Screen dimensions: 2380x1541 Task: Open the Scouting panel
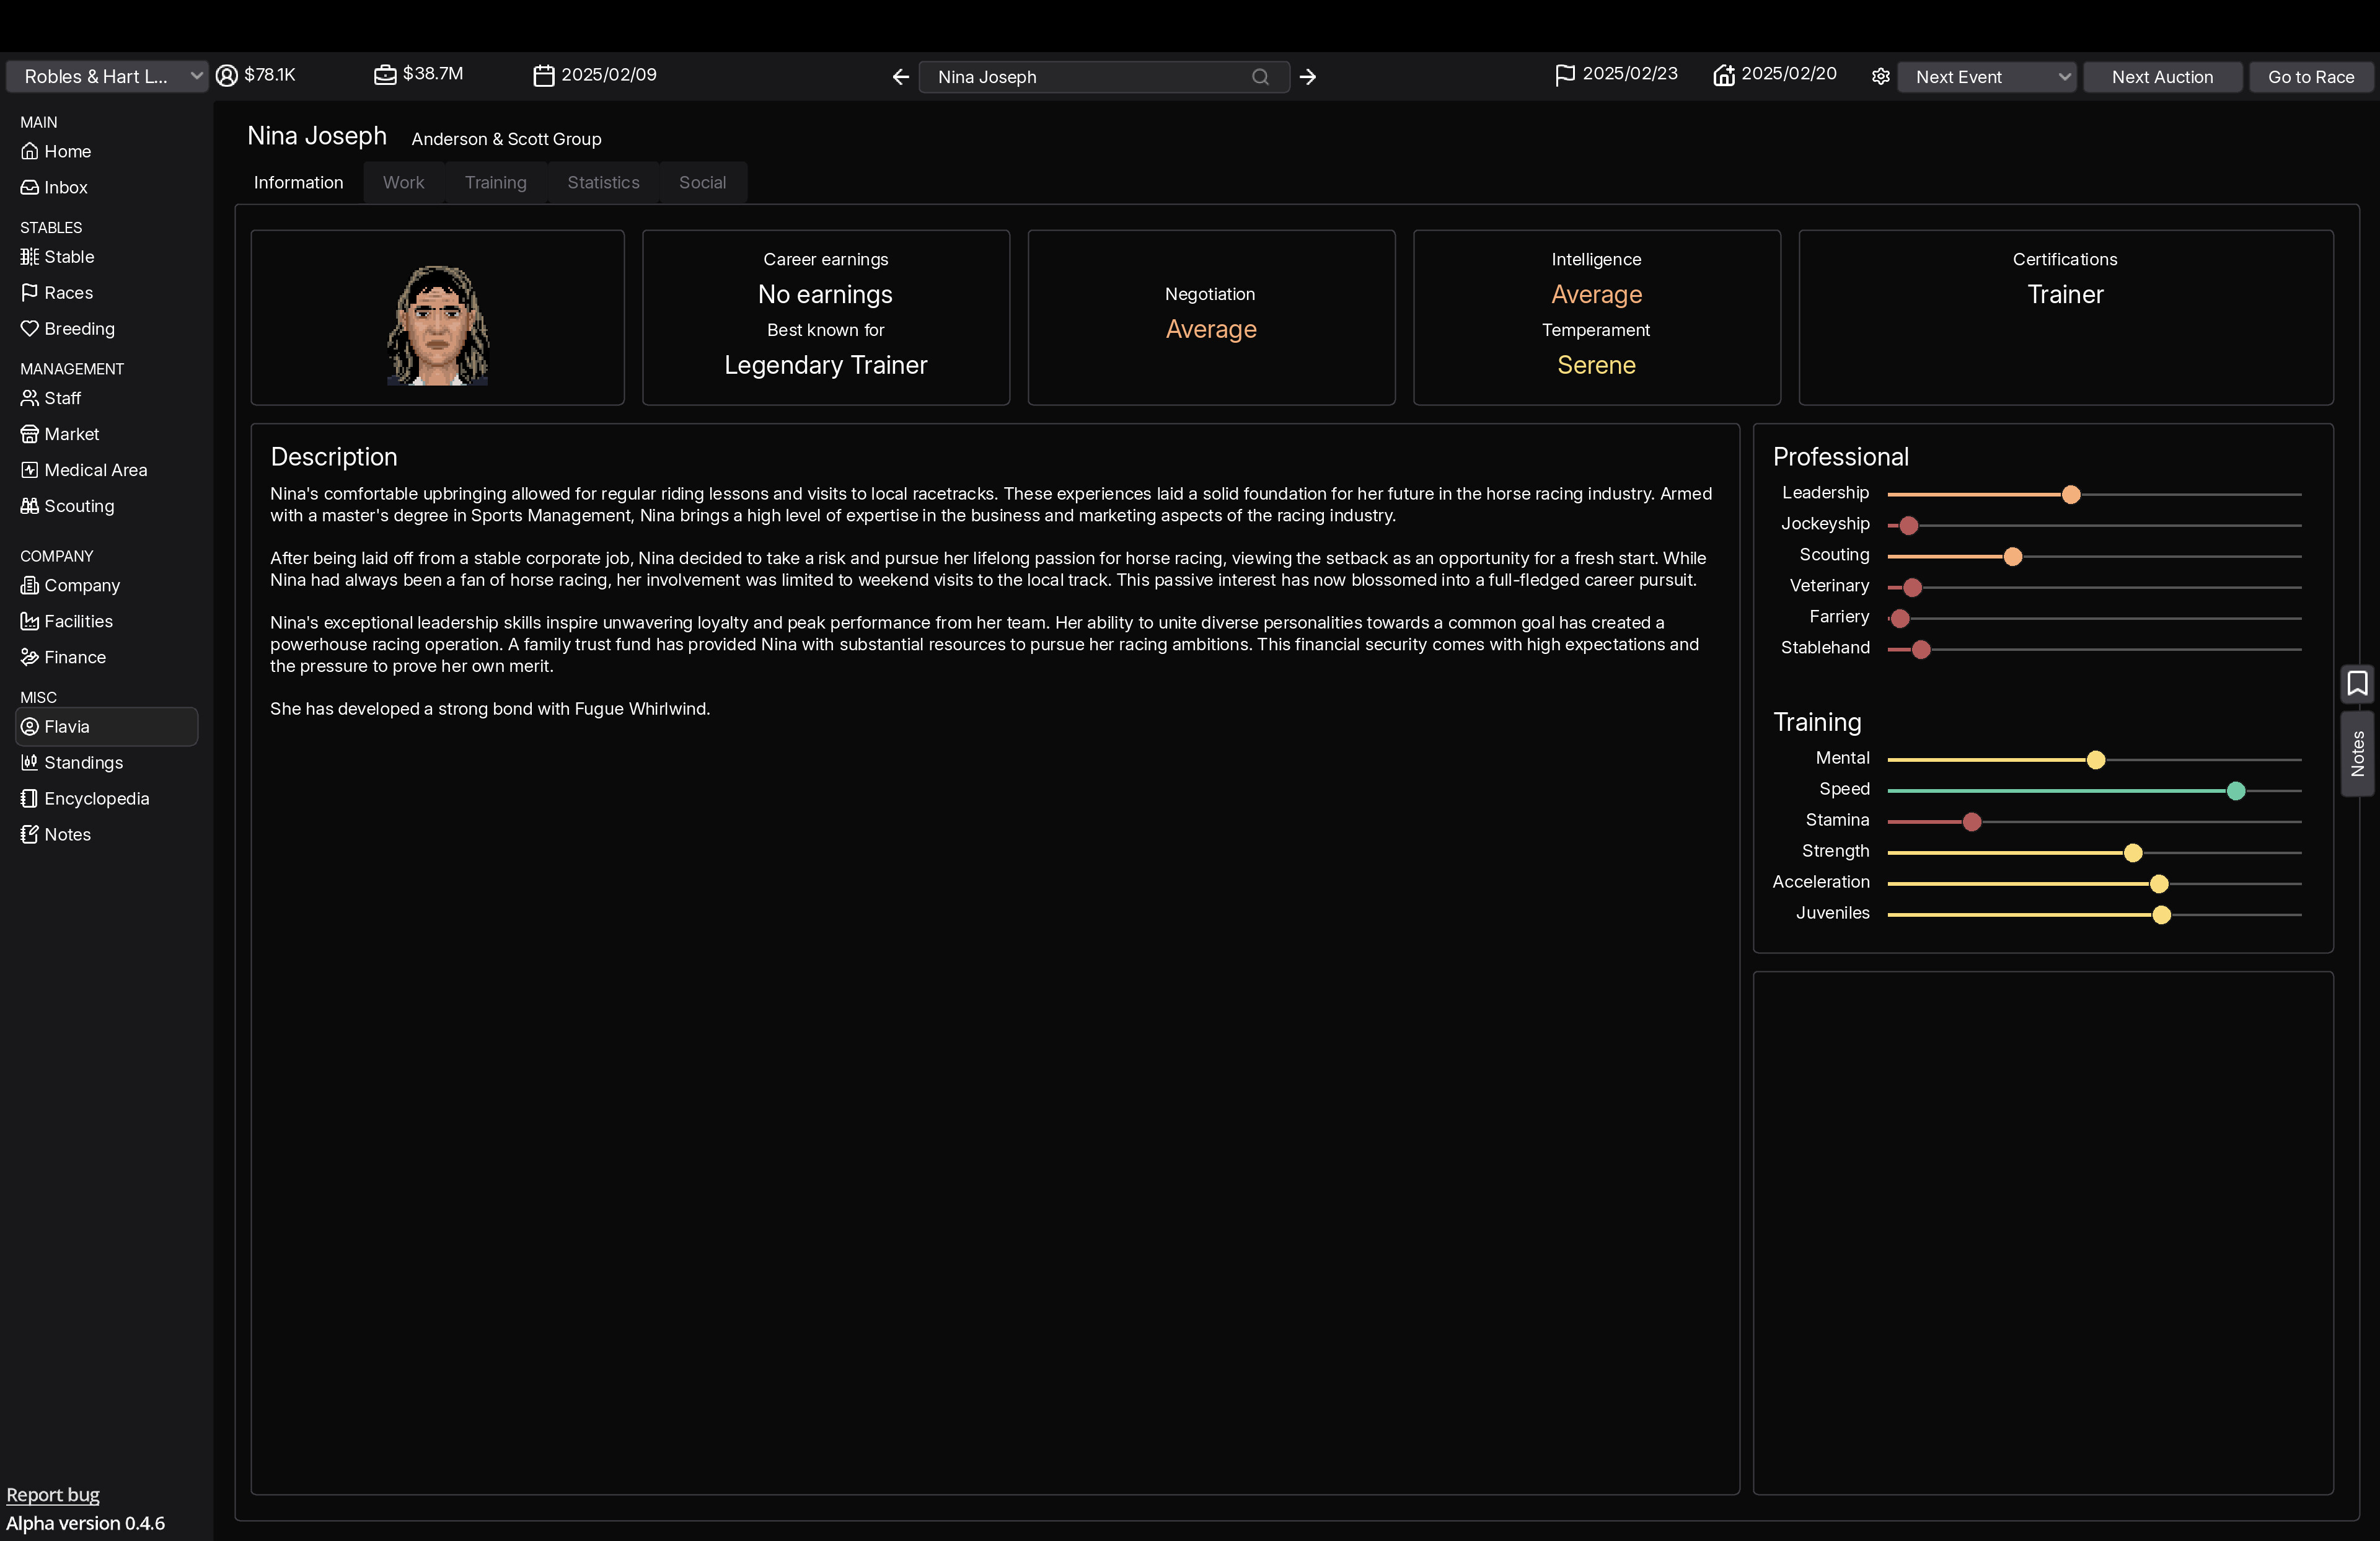(78, 506)
